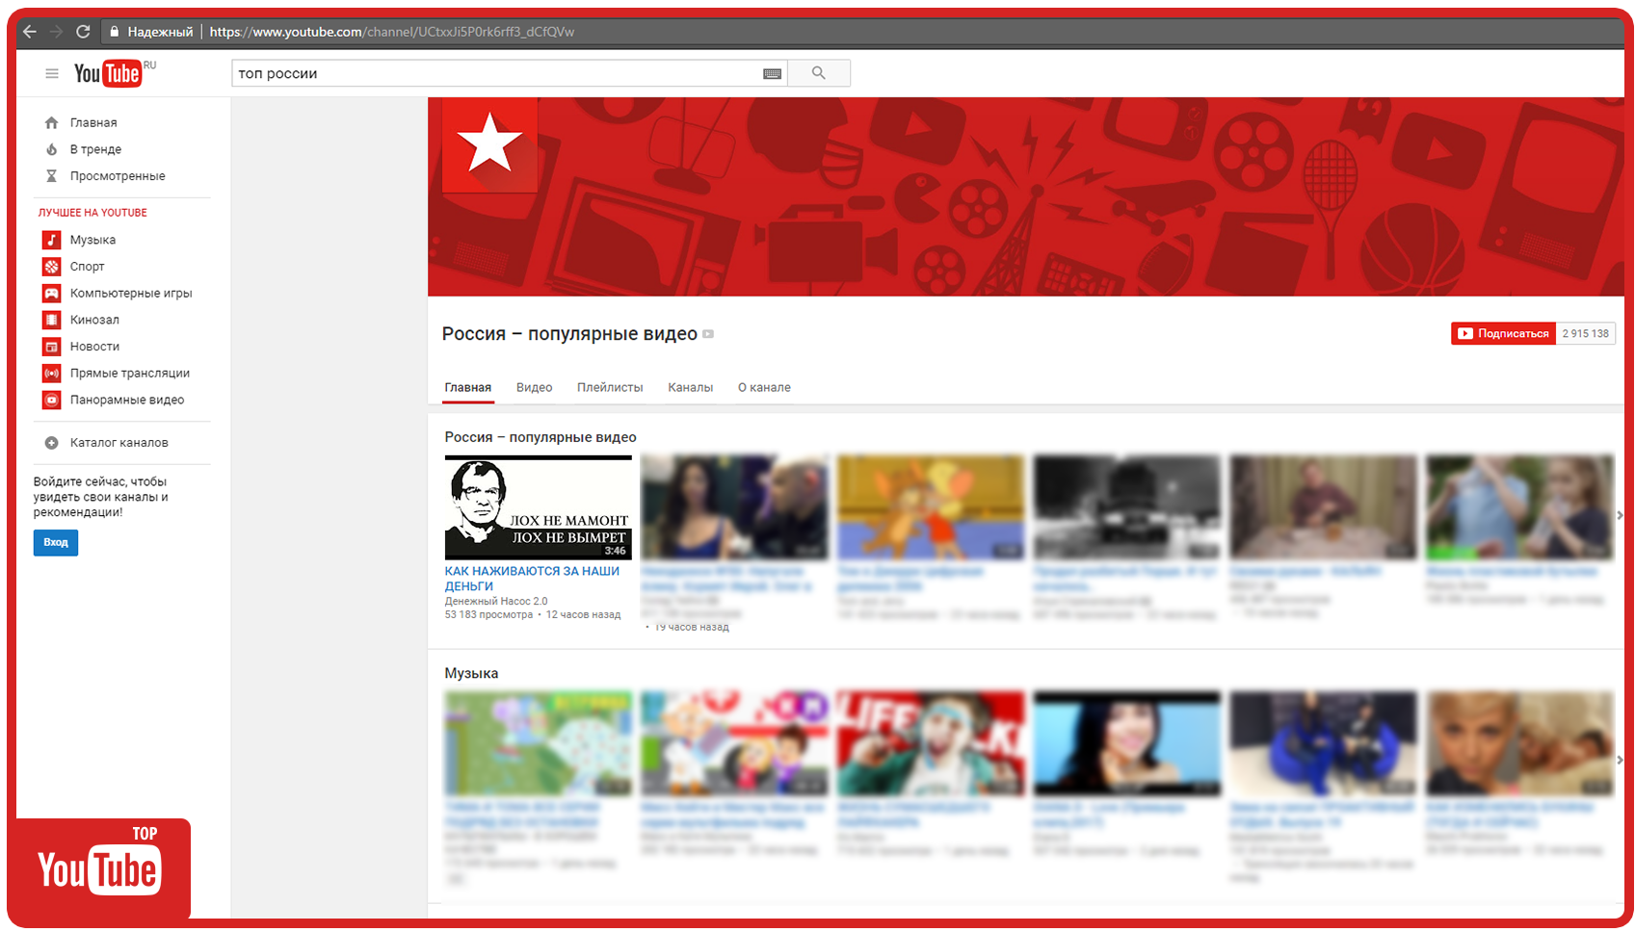Screen dimensions: 1635x932
Task: Select the Прямые трансляции broadcast icon
Action: 51,373
